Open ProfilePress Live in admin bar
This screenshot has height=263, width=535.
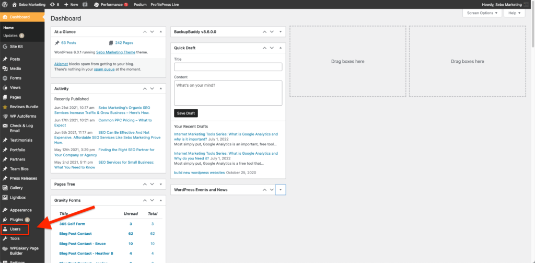[165, 4]
